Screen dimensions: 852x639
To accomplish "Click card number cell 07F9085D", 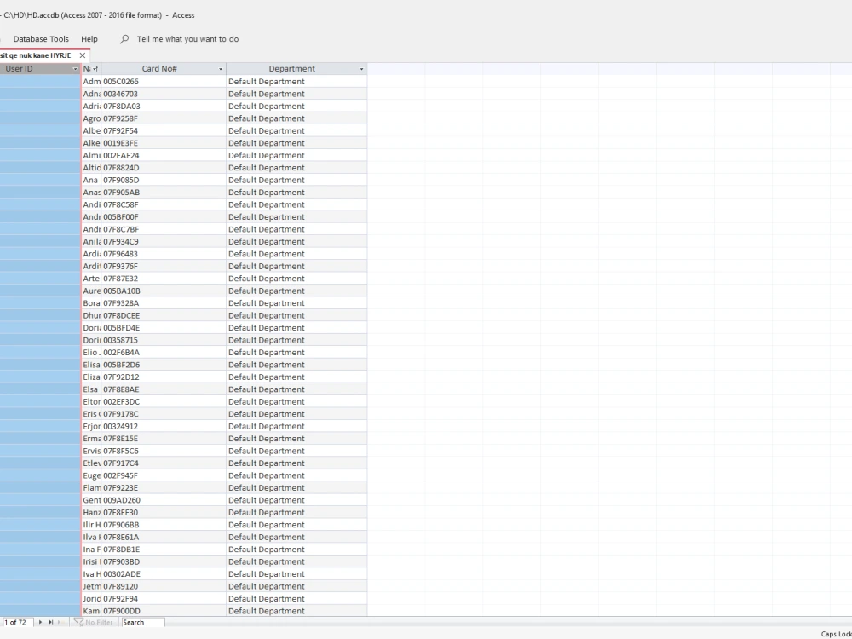I will tap(164, 180).
